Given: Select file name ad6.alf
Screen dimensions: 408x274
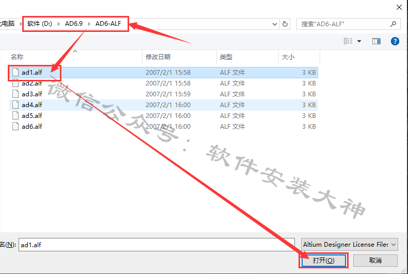Looking at the screenshot, I should 32,126.
